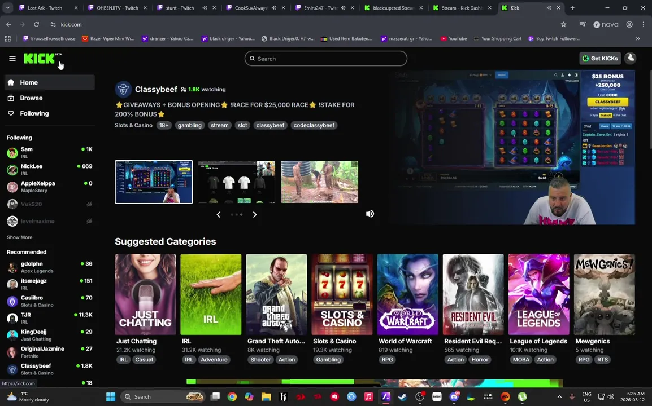The height and width of the screenshot is (406, 652).
Task: Select the t-shirts stream thumbnail
Action: pos(237,182)
